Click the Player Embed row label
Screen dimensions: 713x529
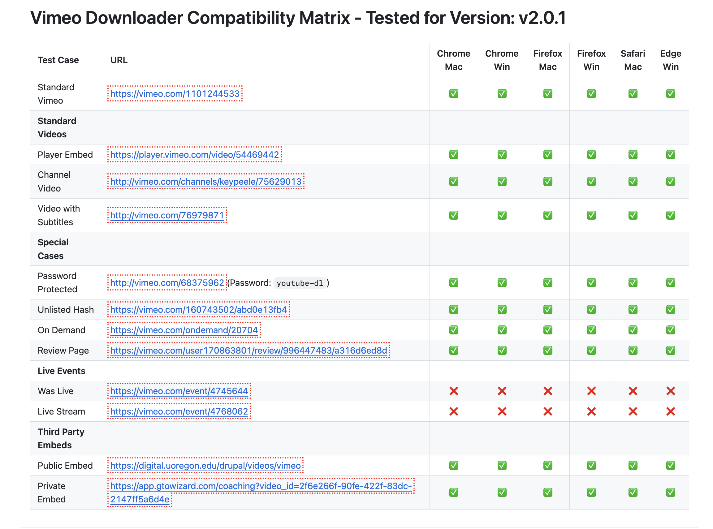click(x=65, y=155)
